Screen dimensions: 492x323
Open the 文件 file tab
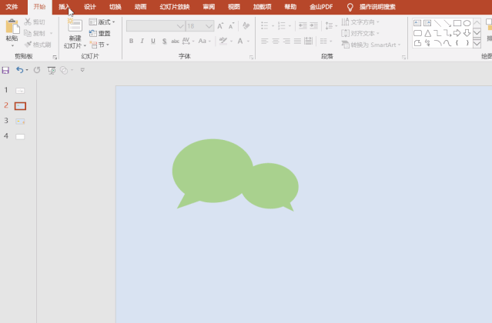[12, 7]
